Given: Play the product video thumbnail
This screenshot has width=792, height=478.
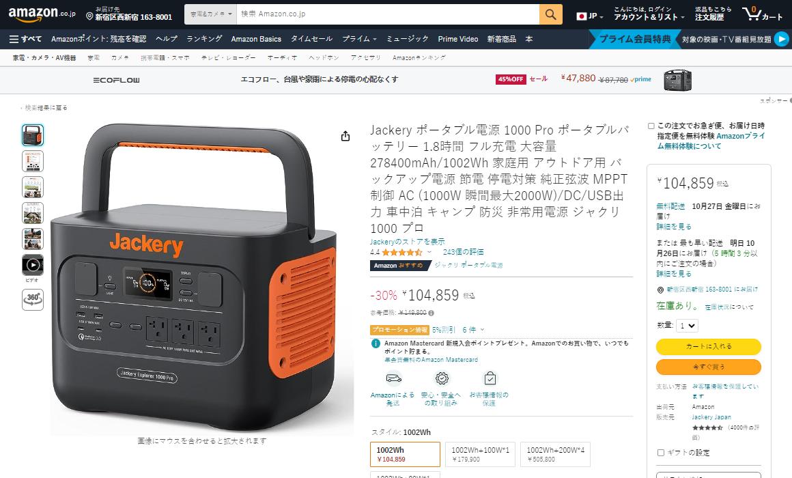Looking at the screenshot, I should click(x=33, y=265).
